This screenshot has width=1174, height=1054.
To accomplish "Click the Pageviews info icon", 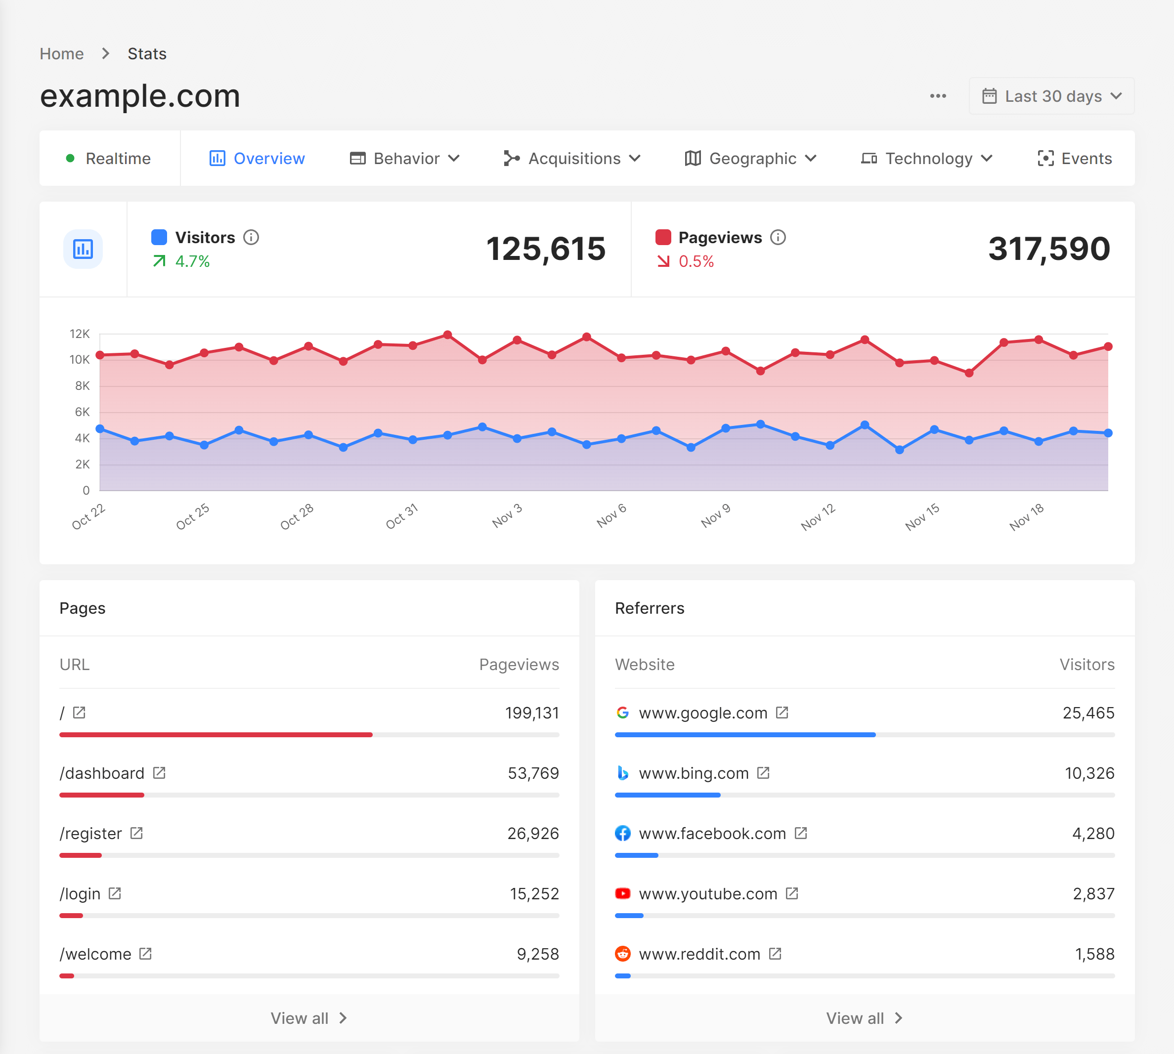I will tap(778, 238).
